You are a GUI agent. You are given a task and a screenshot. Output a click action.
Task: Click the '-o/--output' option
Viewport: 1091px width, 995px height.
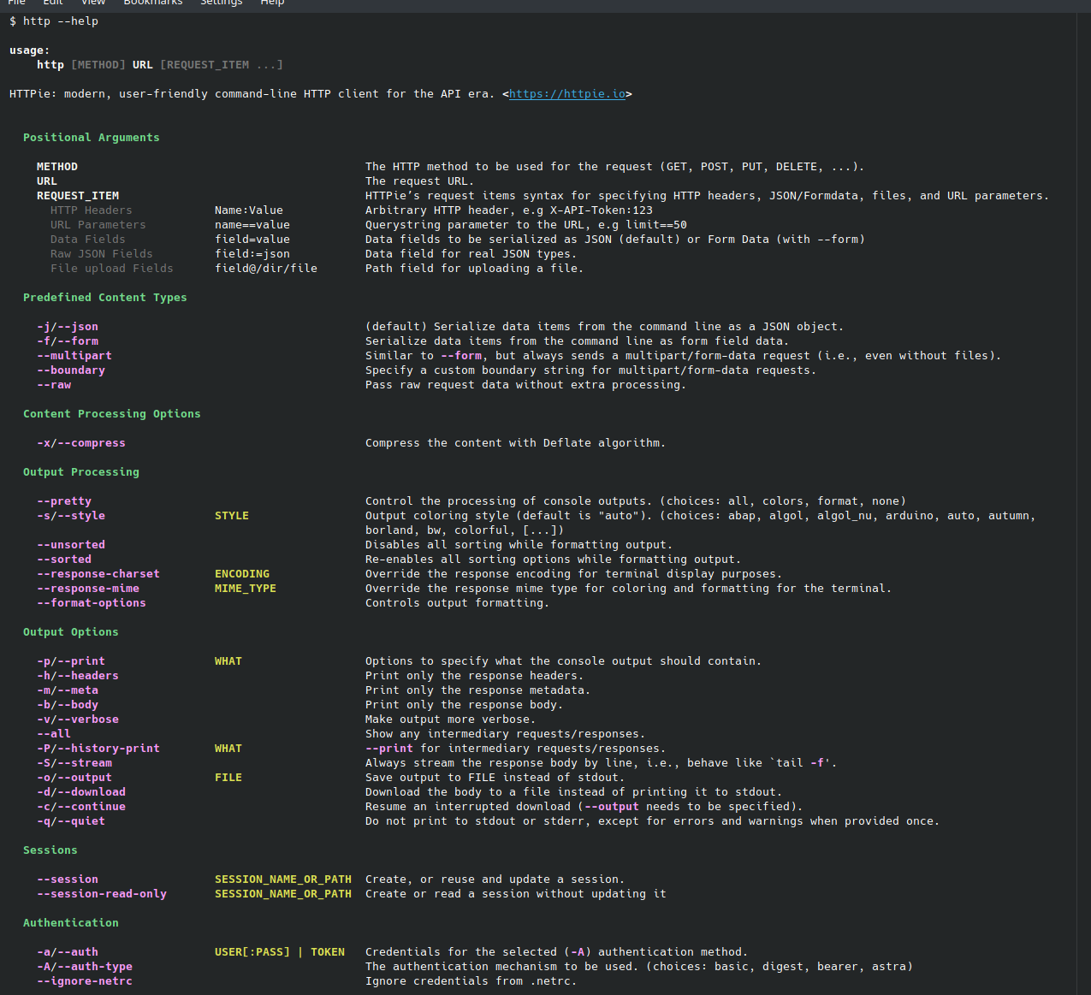tap(74, 778)
